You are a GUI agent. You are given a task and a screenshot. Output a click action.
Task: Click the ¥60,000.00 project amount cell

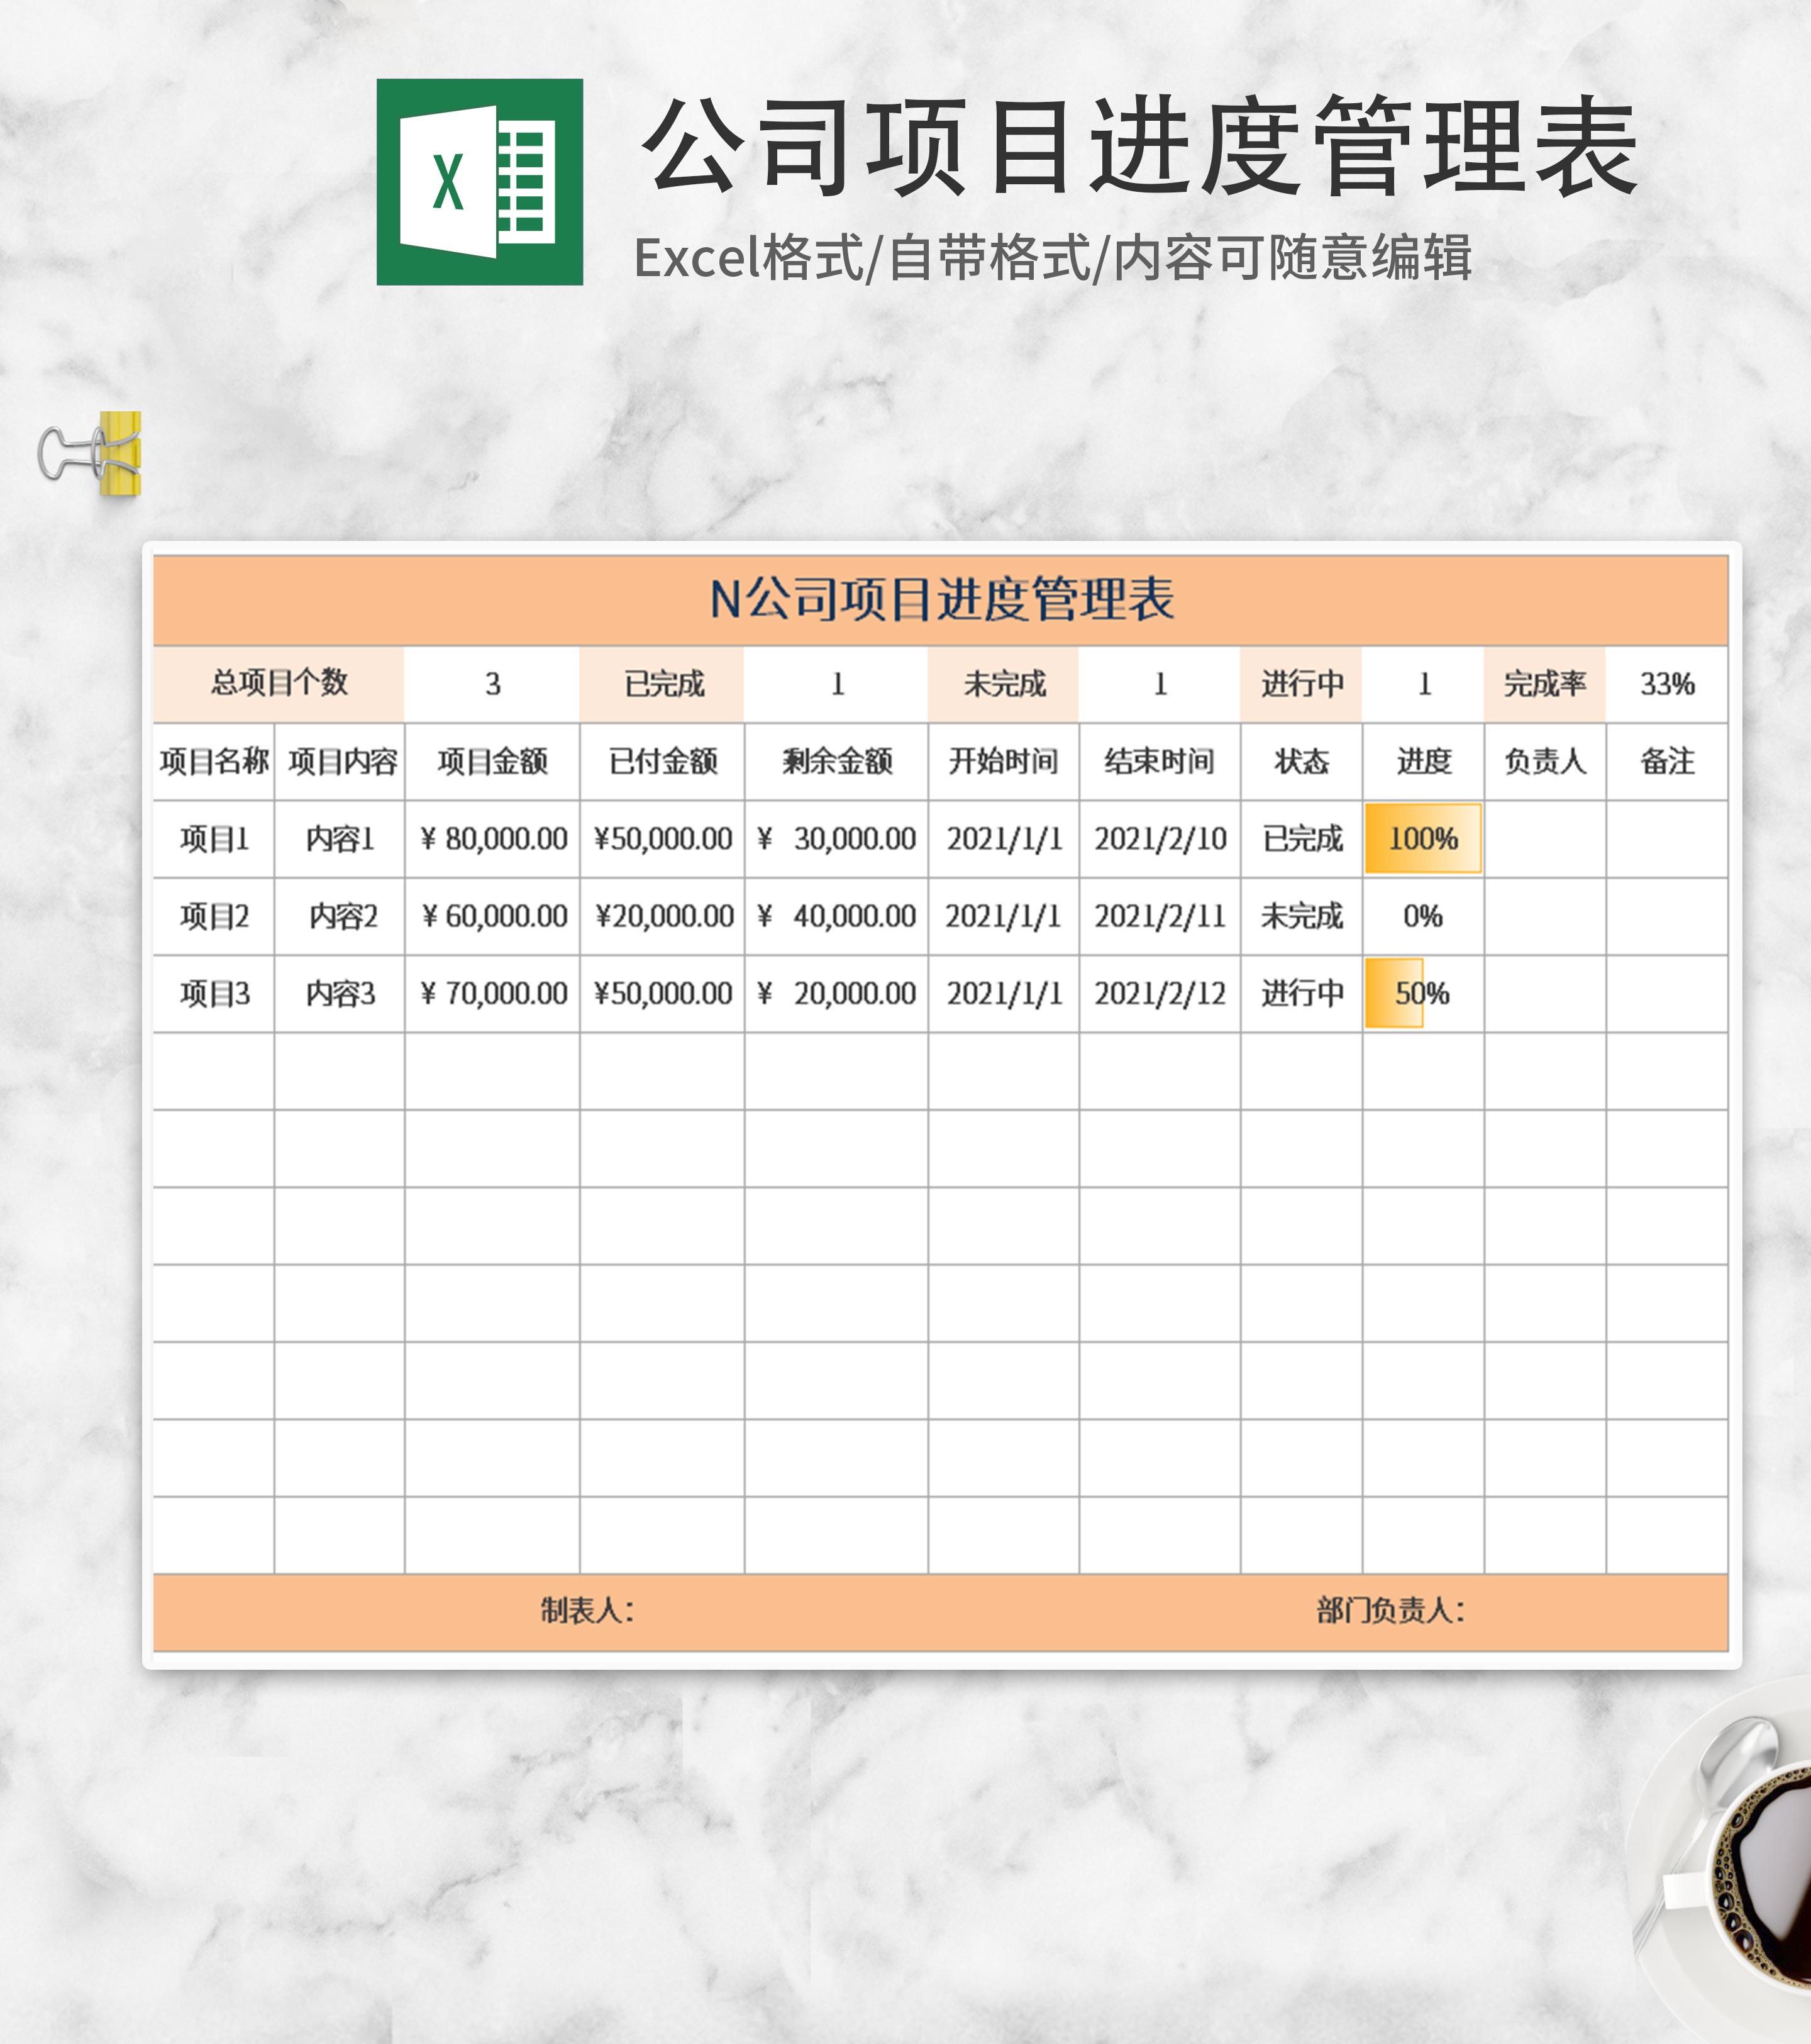point(492,916)
